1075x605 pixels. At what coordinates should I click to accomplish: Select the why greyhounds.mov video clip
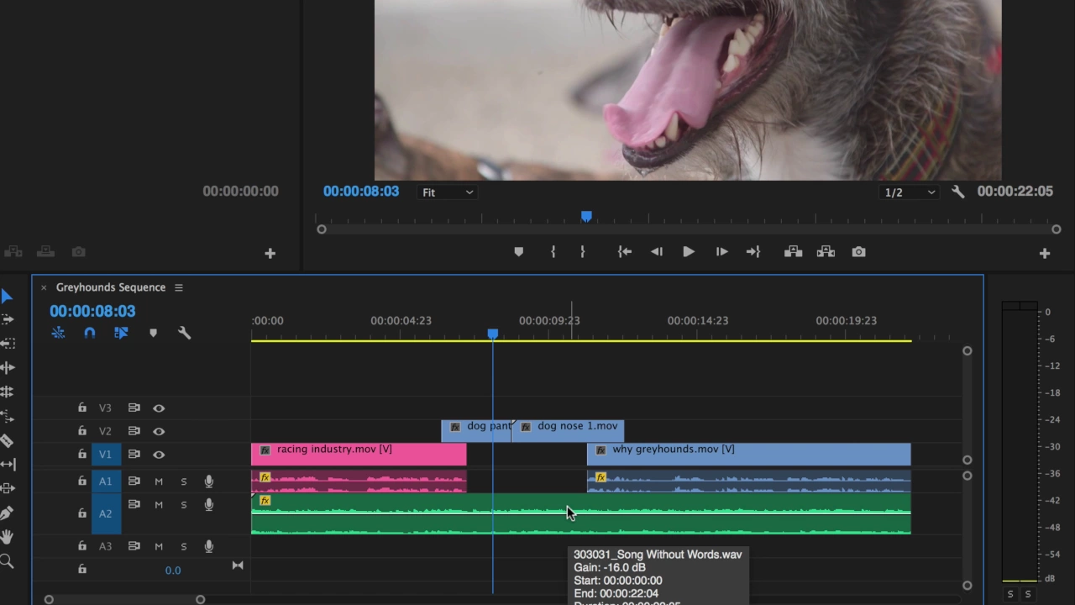pos(748,454)
